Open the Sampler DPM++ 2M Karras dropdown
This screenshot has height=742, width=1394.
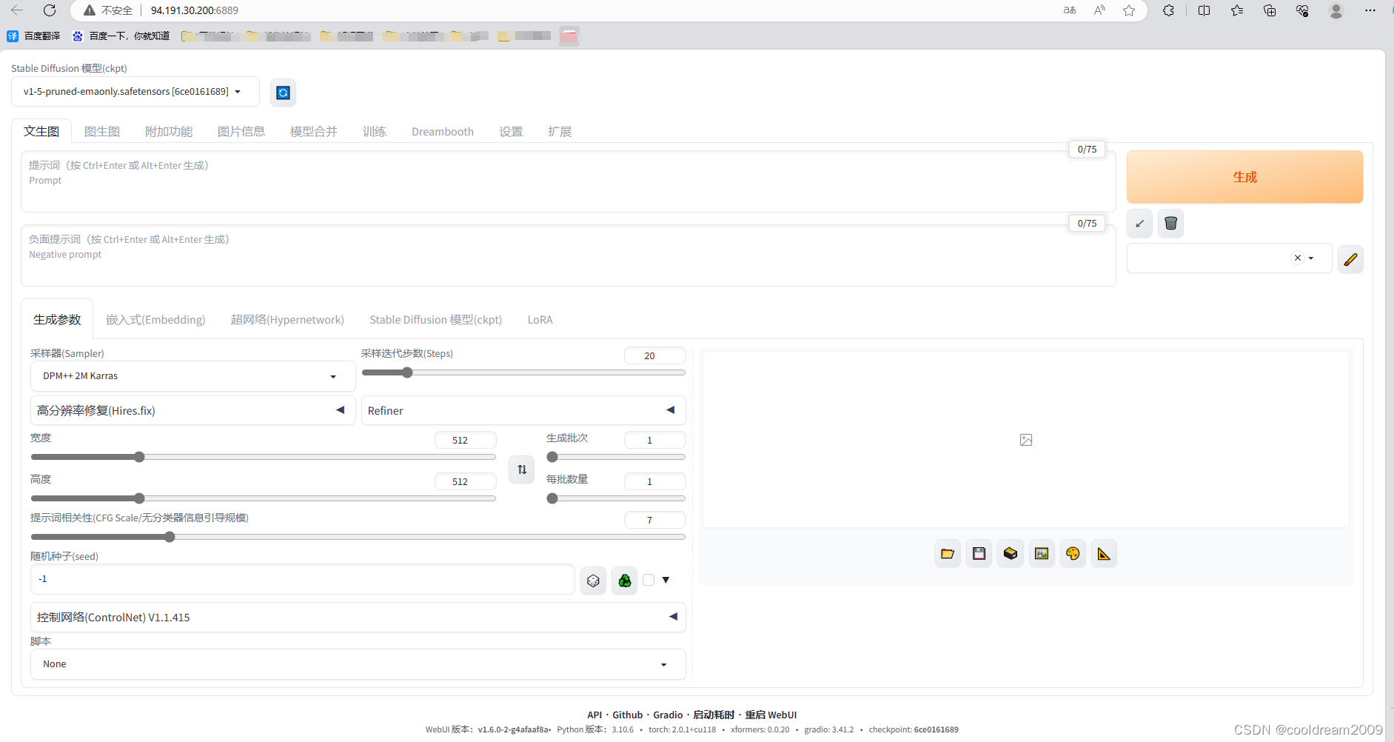[x=192, y=376]
